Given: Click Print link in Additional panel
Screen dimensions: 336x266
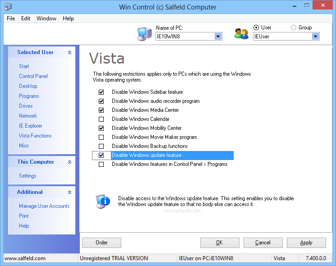Looking at the screenshot, I should pos(23,216).
